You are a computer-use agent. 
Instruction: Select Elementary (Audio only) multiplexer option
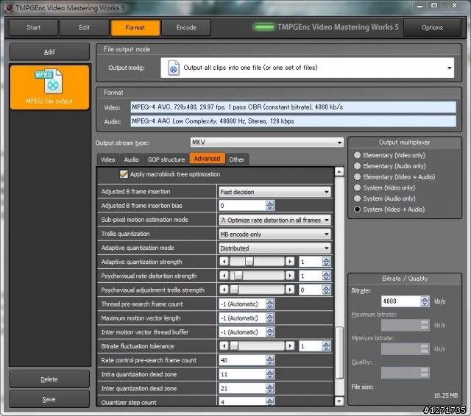(357, 166)
